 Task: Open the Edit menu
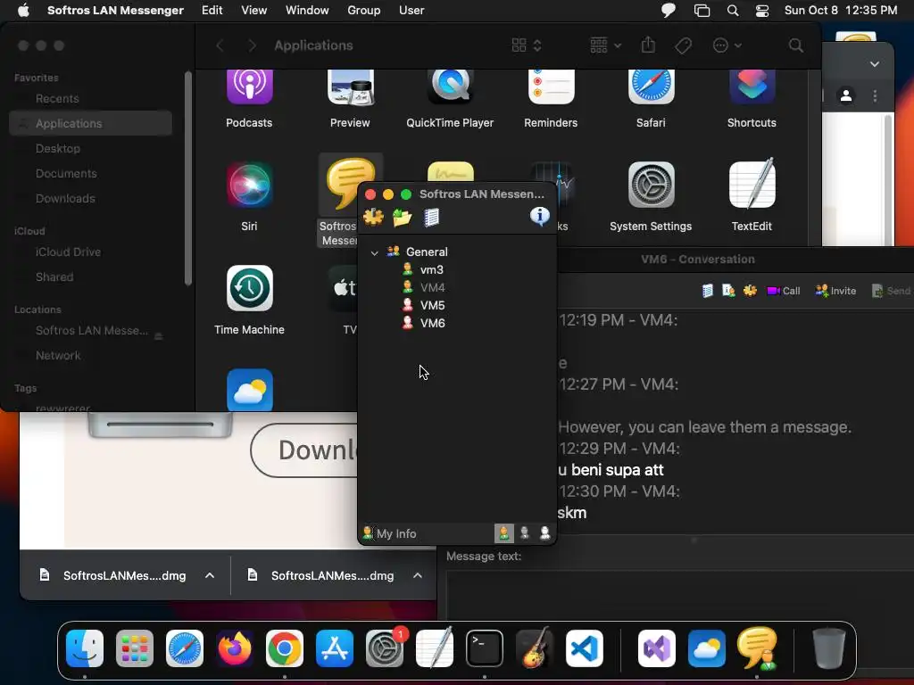click(x=212, y=10)
